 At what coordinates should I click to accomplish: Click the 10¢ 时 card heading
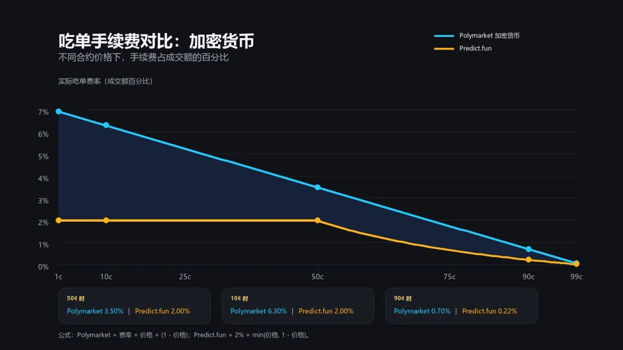click(239, 298)
